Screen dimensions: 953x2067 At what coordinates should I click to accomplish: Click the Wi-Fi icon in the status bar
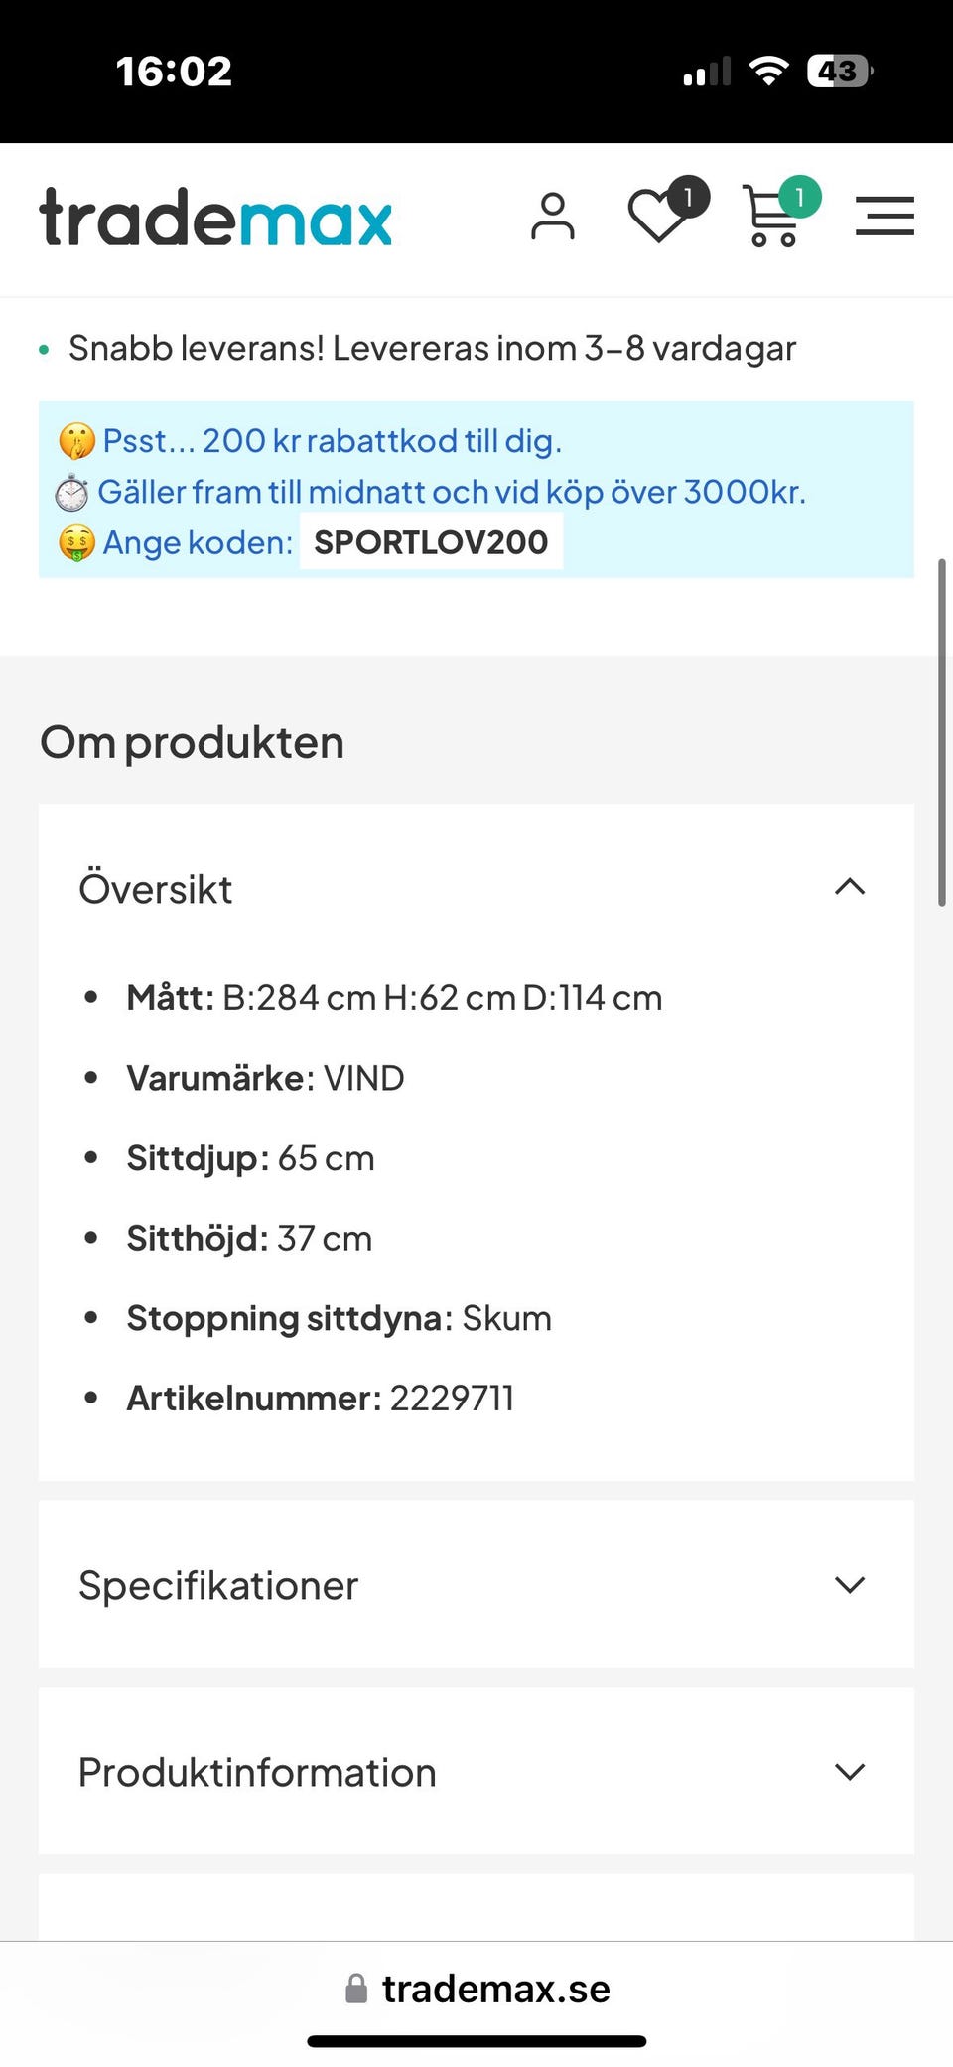(x=767, y=70)
